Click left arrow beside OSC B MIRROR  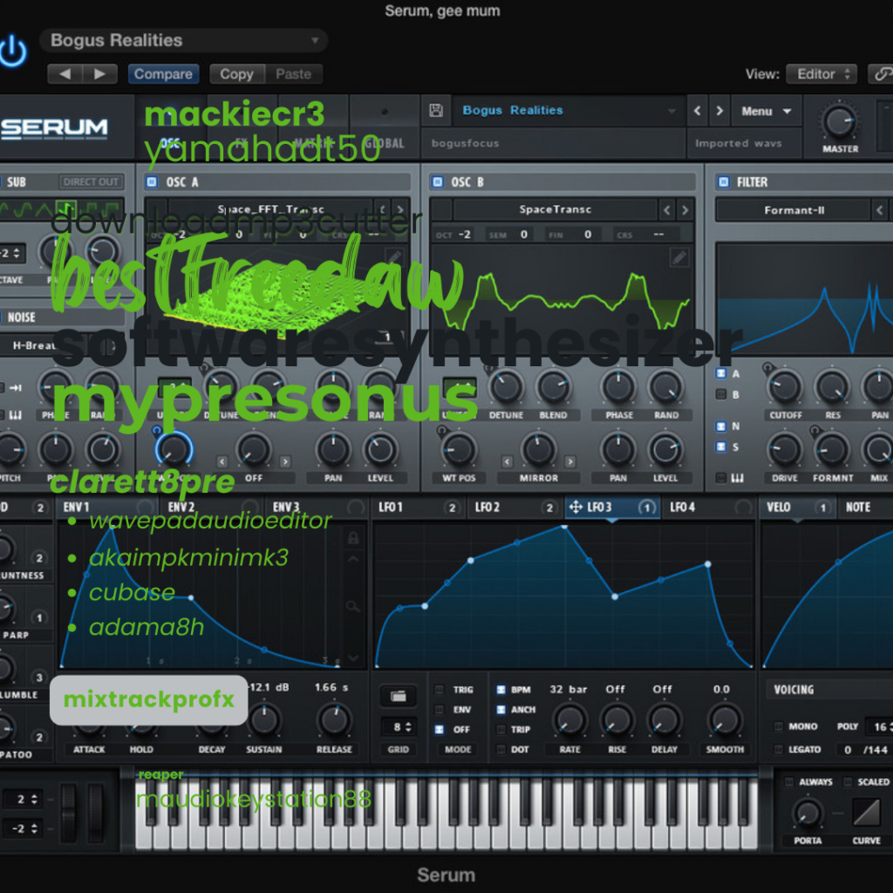coord(508,461)
